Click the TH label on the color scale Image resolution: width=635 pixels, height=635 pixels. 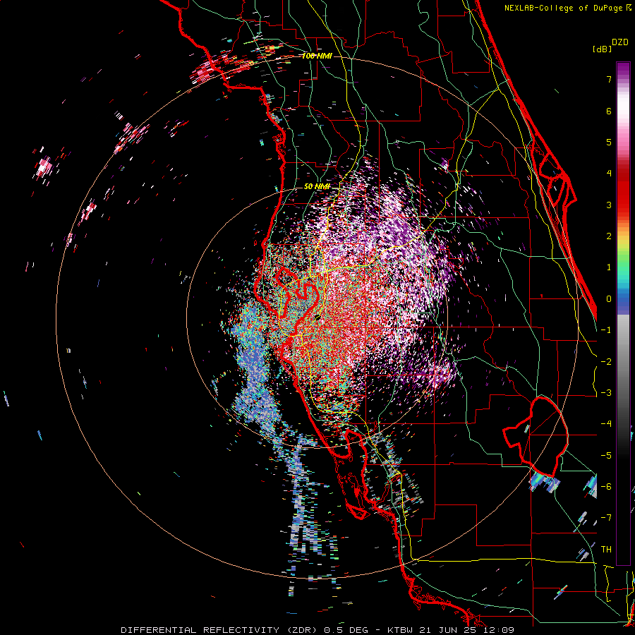(606, 550)
